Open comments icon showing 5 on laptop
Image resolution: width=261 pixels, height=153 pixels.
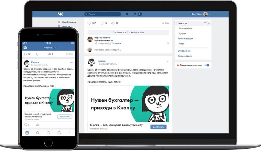(x=103, y=23)
